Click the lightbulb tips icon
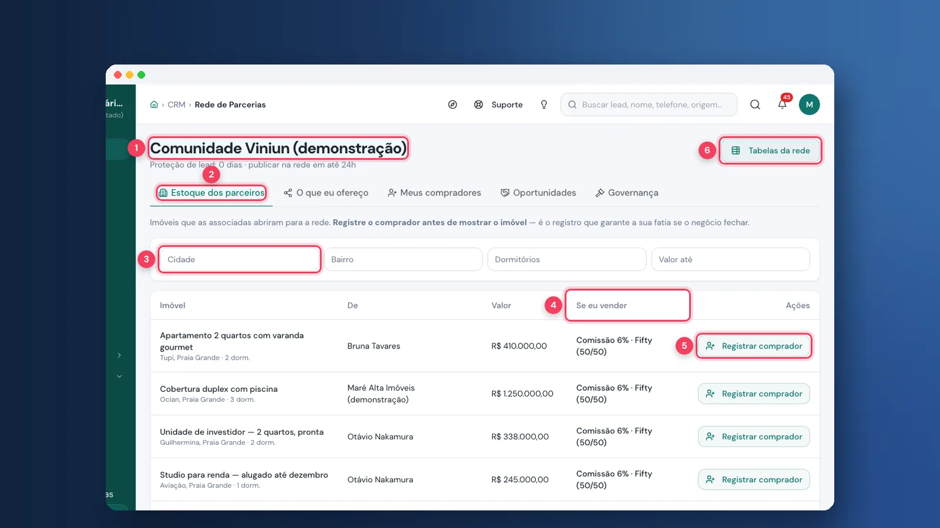Viewport: 940px width, 528px height. [x=544, y=104]
